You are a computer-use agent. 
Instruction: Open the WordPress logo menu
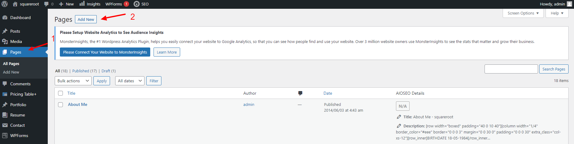[5, 4]
